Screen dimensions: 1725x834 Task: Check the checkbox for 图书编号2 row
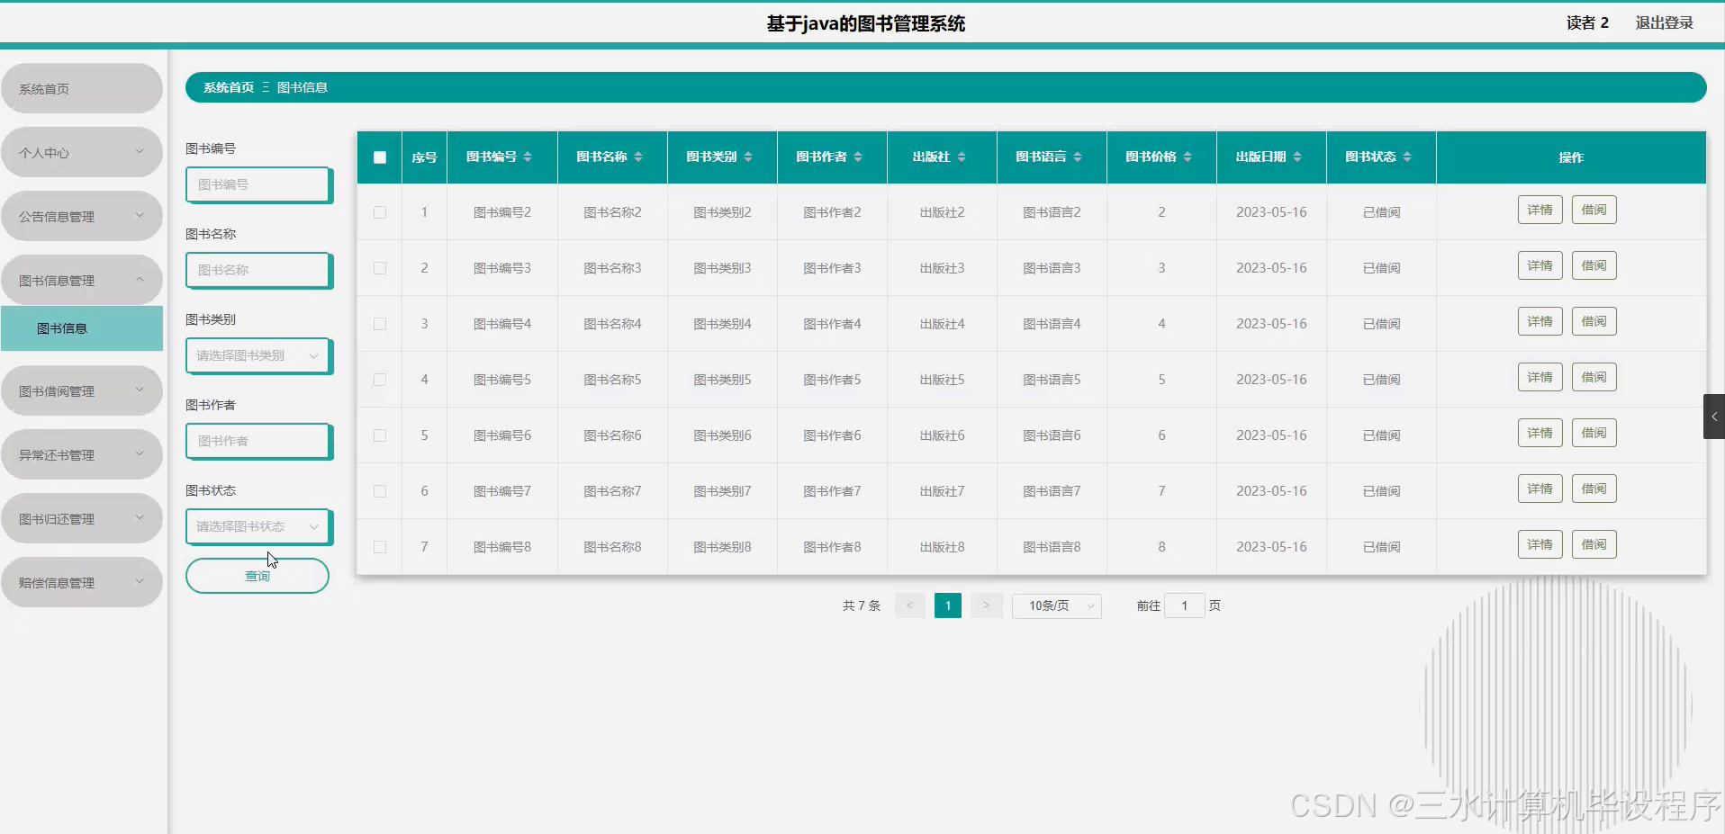(x=379, y=212)
